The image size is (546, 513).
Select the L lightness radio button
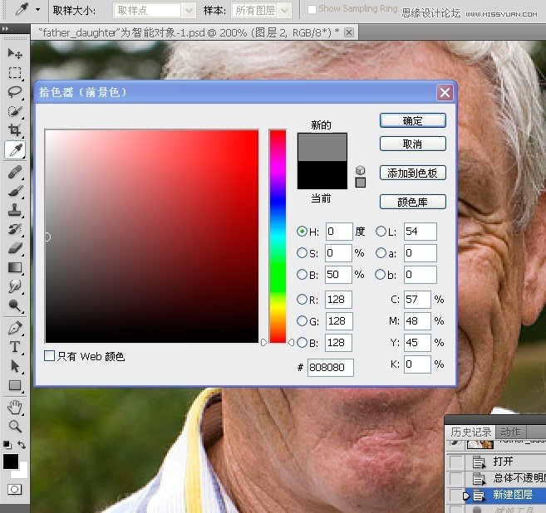point(381,232)
